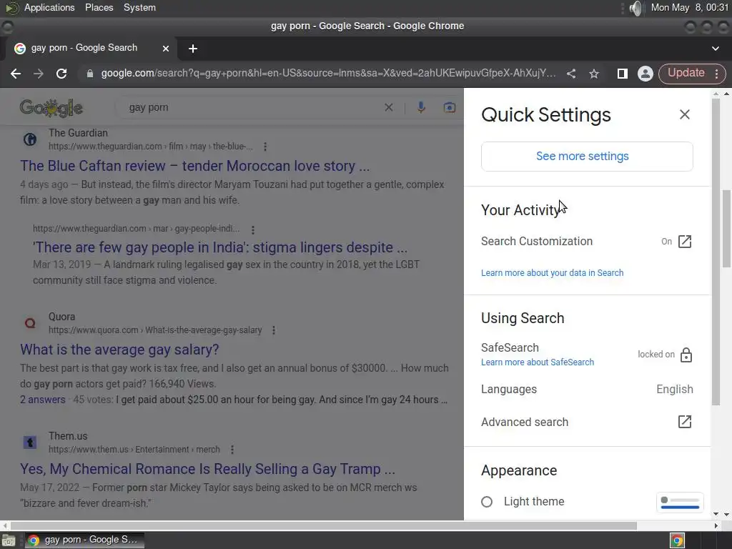732x549 pixels.
Task: Click See more settings button
Action: (587, 157)
